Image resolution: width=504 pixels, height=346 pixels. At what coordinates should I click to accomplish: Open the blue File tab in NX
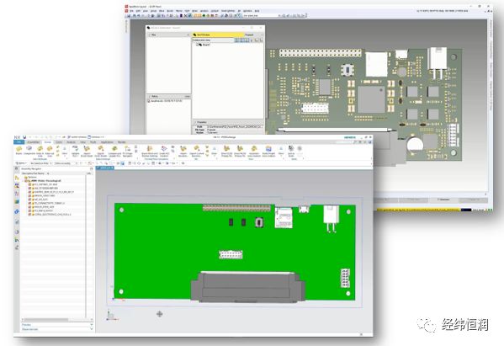(19, 141)
